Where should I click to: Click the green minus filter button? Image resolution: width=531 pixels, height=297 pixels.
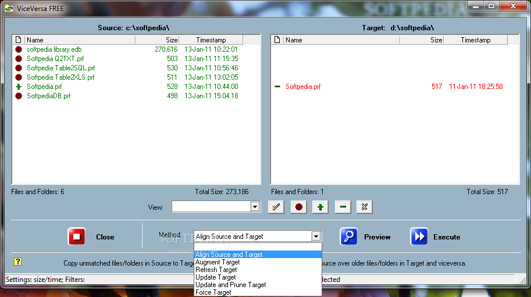pyautogui.click(x=343, y=207)
